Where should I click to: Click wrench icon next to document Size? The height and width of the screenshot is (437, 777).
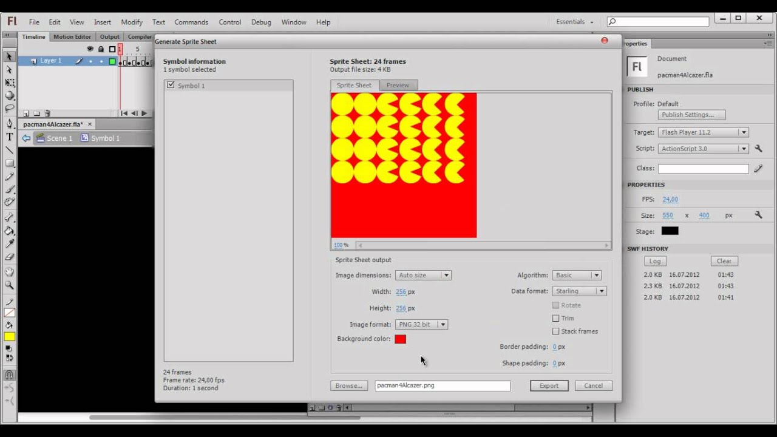[758, 215]
